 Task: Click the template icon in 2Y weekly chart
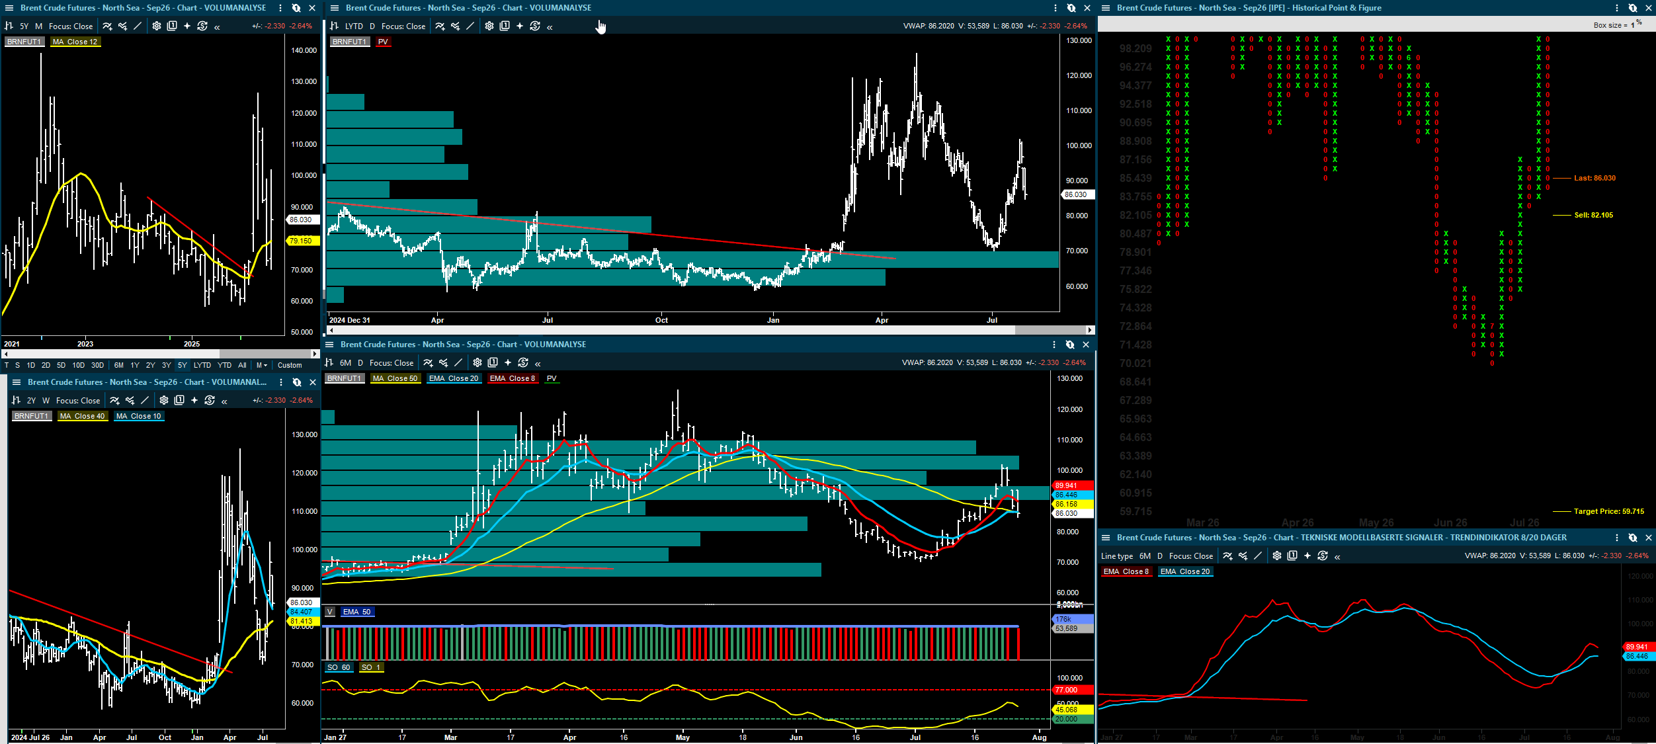point(179,401)
